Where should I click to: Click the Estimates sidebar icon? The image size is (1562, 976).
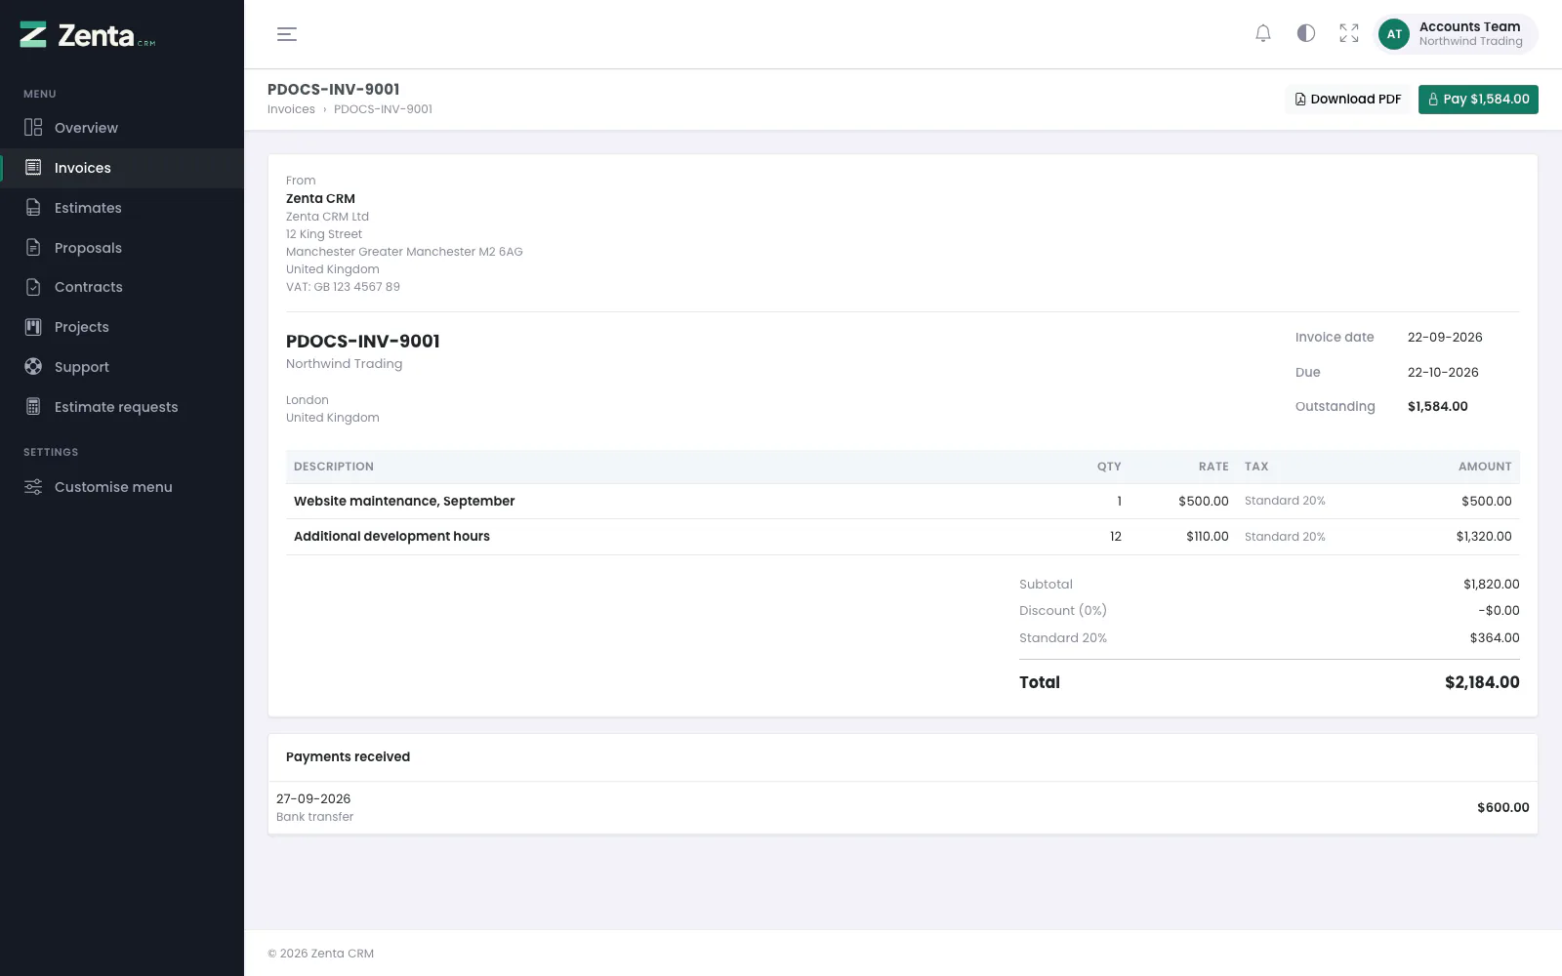(x=33, y=207)
